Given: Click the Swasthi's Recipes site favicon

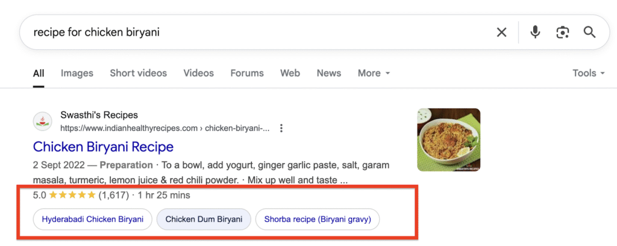Looking at the screenshot, I should [42, 121].
